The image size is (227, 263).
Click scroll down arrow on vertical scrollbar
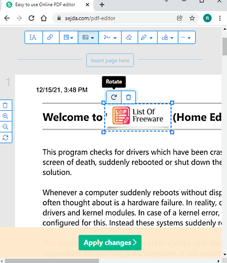click(224, 254)
